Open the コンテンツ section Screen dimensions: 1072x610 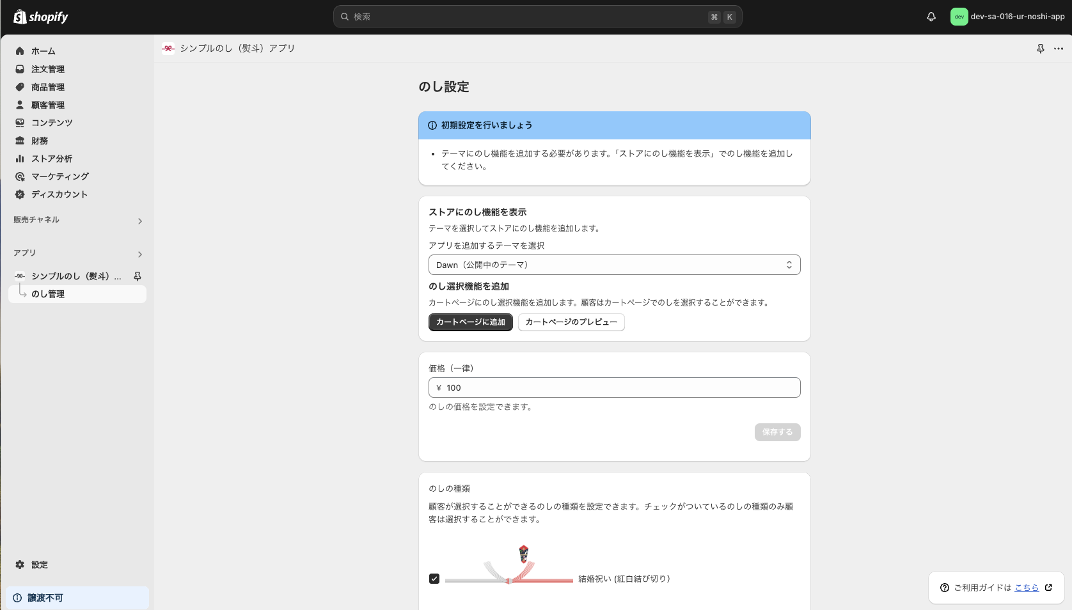(x=52, y=123)
